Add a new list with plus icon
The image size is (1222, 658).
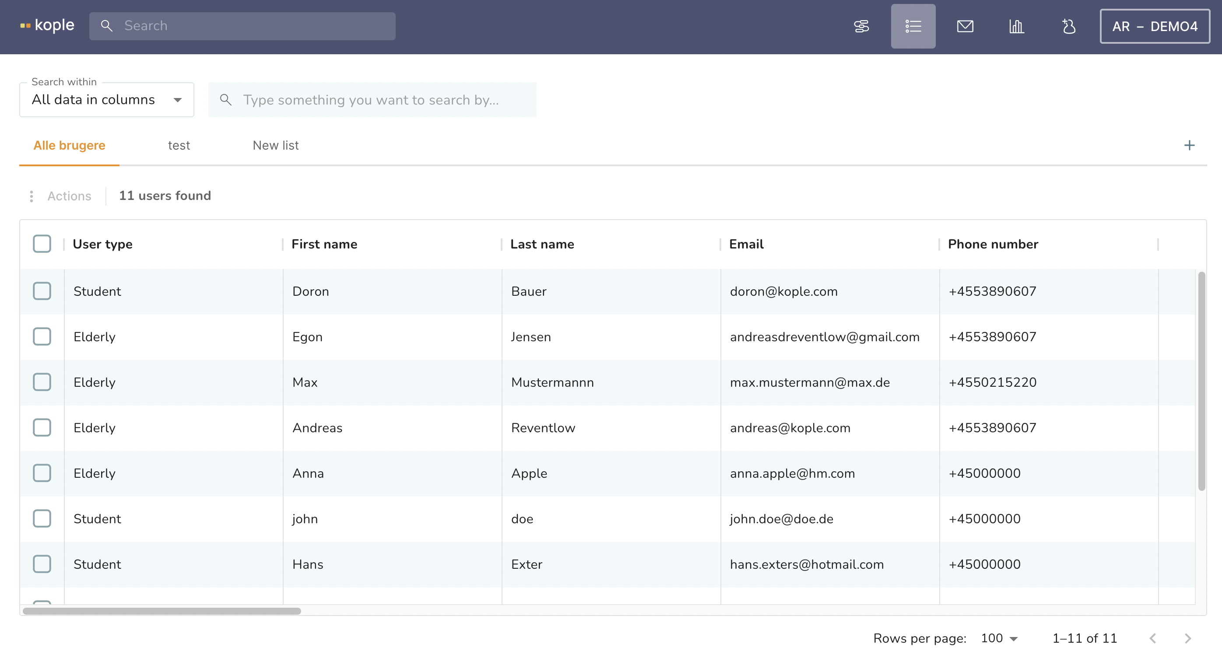pyautogui.click(x=1189, y=145)
